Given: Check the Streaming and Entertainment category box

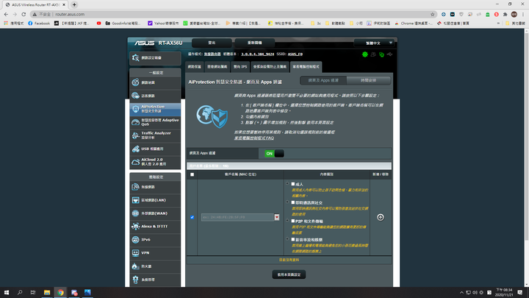Looking at the screenshot, I should click(293, 239).
